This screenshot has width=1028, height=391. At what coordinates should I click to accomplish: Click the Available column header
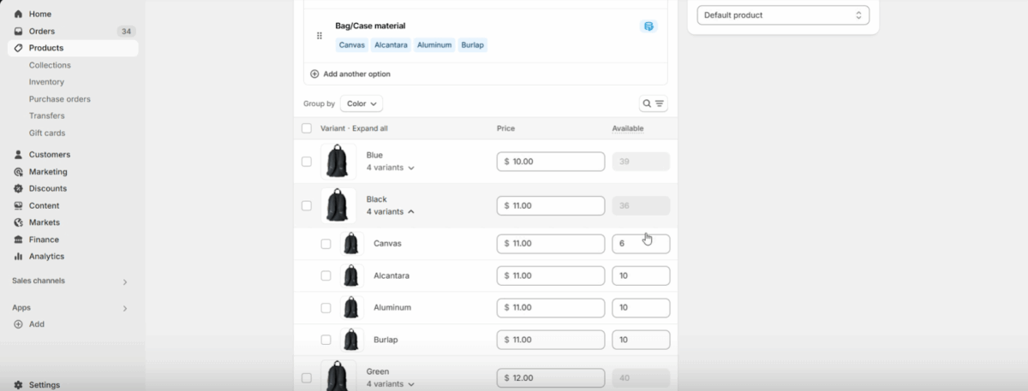pos(628,128)
